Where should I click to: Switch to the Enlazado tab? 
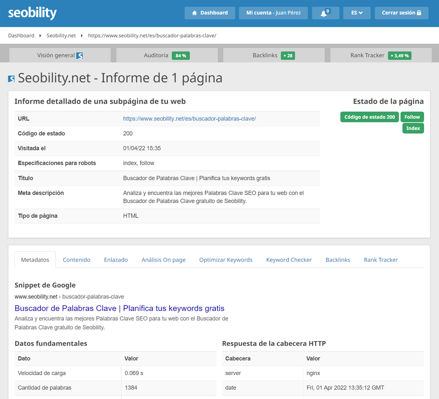coord(116,260)
